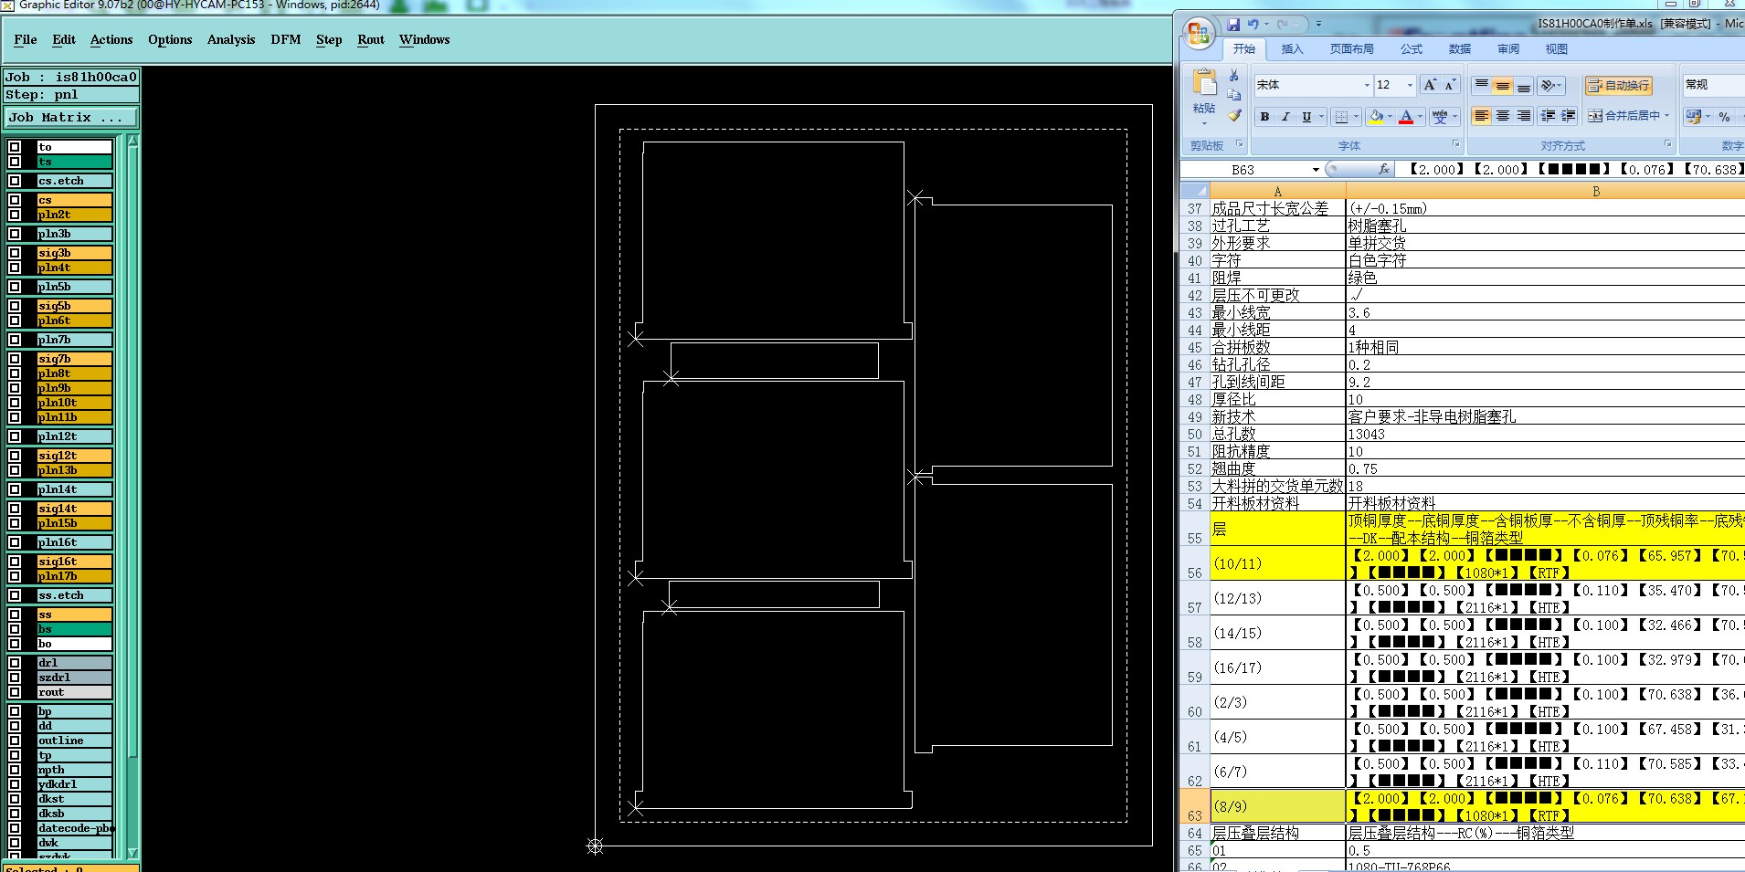The width and height of the screenshot is (1745, 872).
Task: Align cell text to top
Action: coord(1482,86)
